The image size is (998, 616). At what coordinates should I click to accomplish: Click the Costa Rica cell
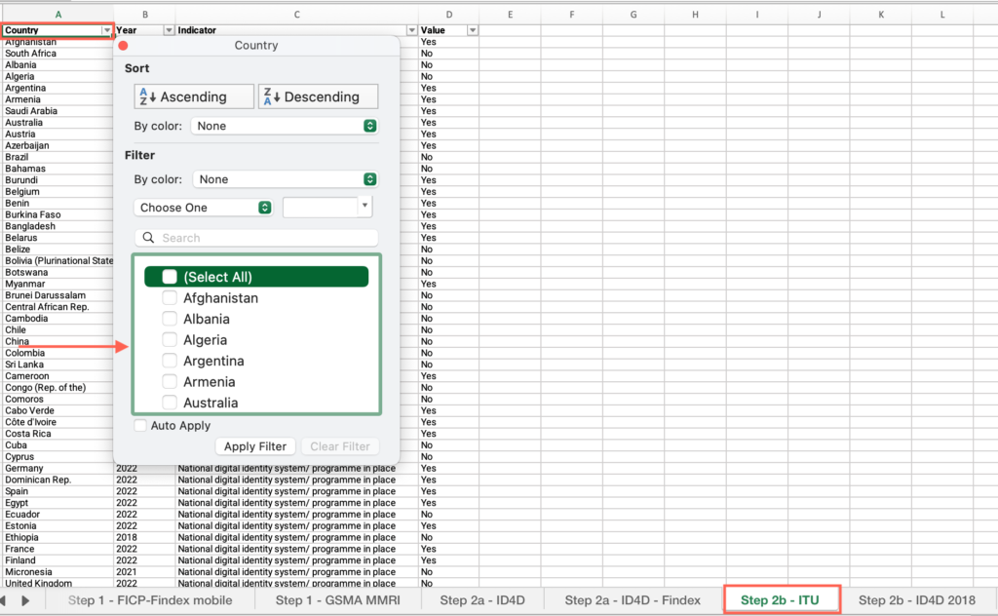coord(58,434)
